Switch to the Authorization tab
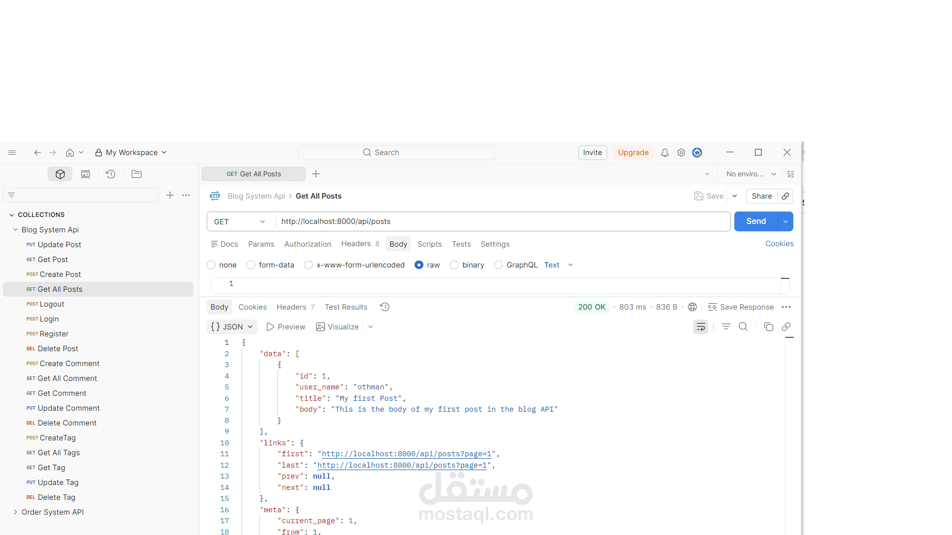This screenshot has height=535, width=952. coord(307,244)
